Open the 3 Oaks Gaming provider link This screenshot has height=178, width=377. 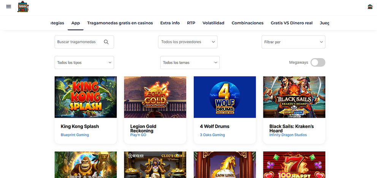(212, 135)
